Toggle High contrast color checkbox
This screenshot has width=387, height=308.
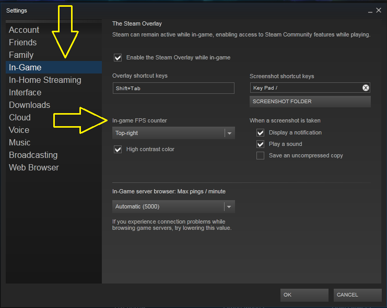click(118, 150)
